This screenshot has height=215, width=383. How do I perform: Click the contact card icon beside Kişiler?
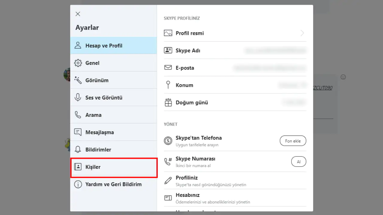(78, 167)
